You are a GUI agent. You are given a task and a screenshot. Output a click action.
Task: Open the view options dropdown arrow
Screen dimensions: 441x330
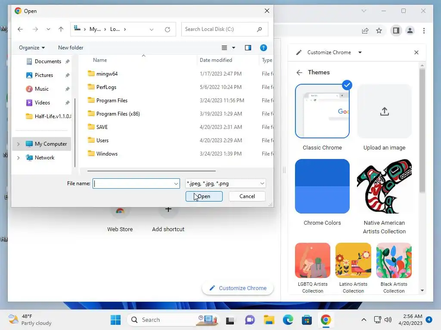233,48
